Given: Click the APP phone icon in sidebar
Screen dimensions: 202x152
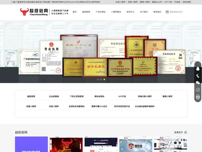Looking at the screenshot, I should pos(198,97).
